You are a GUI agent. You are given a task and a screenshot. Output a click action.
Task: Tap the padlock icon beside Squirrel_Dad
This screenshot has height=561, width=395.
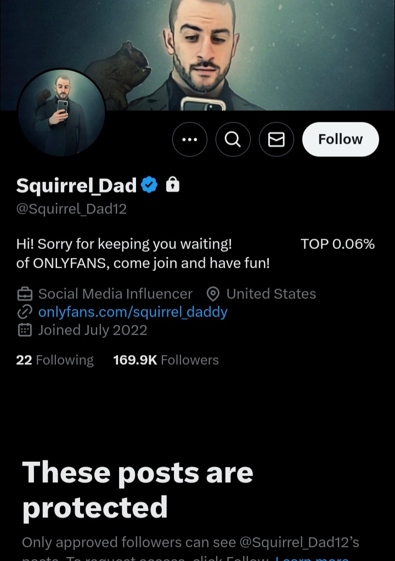(x=173, y=185)
